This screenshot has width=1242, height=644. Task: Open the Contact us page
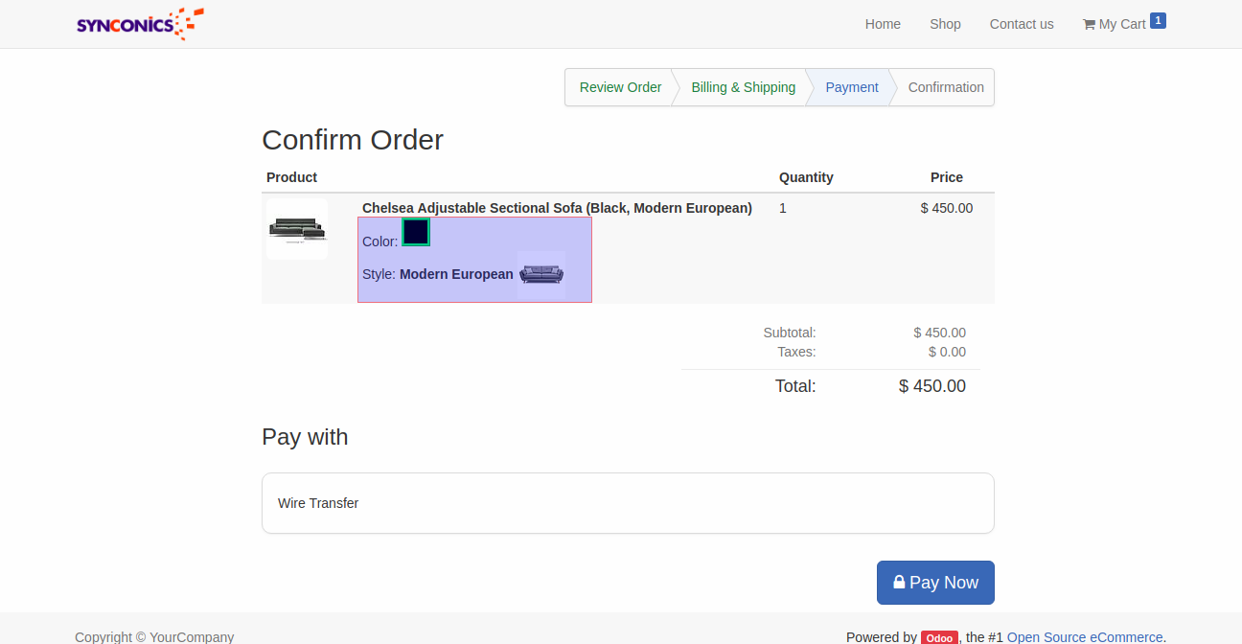[x=1021, y=24]
